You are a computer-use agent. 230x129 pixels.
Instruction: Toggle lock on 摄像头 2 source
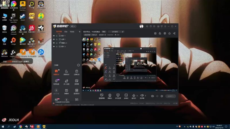click(57, 43)
